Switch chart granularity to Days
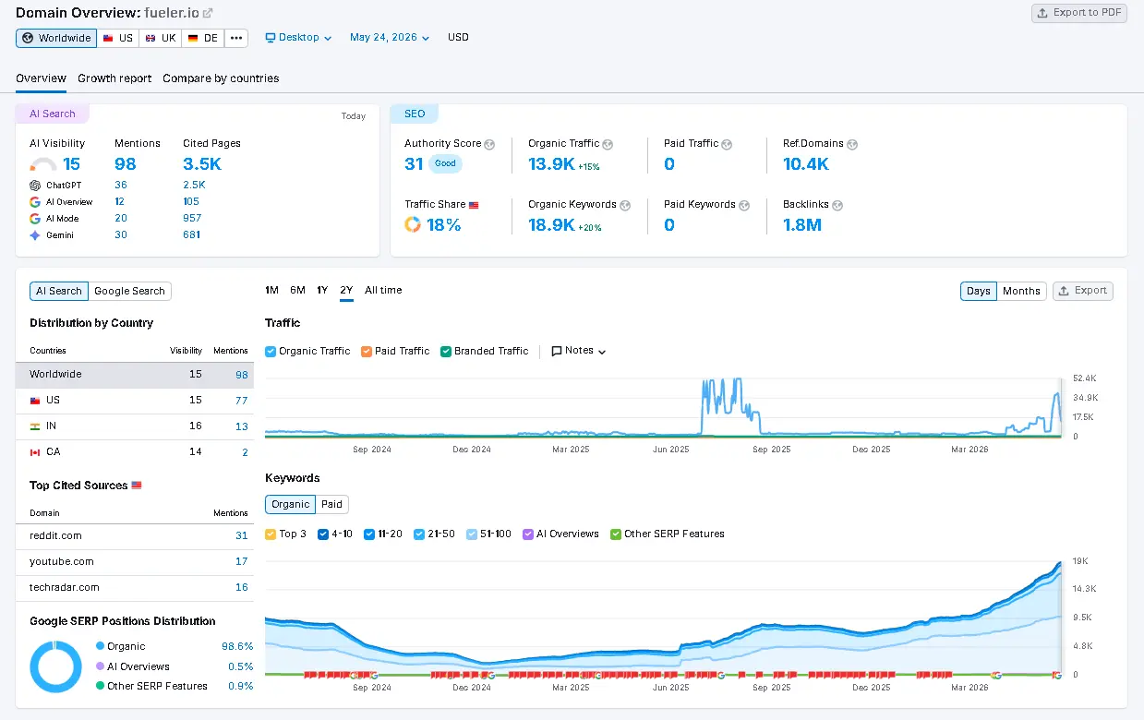The image size is (1144, 720). coord(978,291)
